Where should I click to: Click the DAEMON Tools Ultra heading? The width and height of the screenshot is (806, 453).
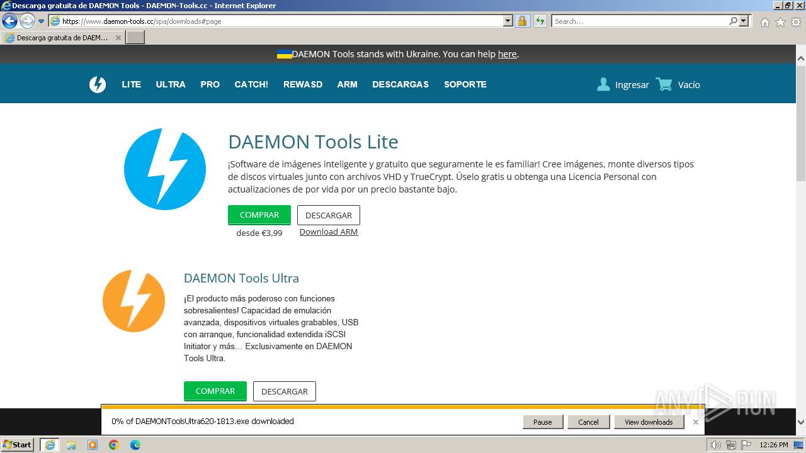tap(241, 278)
